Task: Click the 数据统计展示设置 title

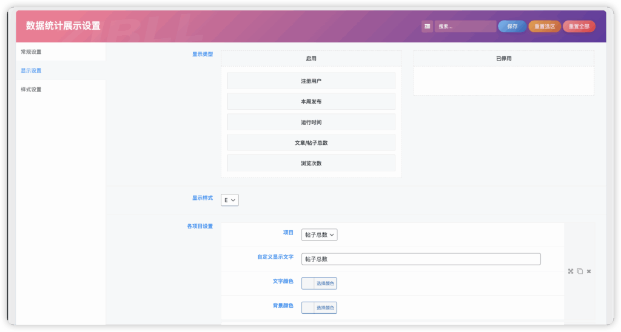Action: pyautogui.click(x=63, y=25)
